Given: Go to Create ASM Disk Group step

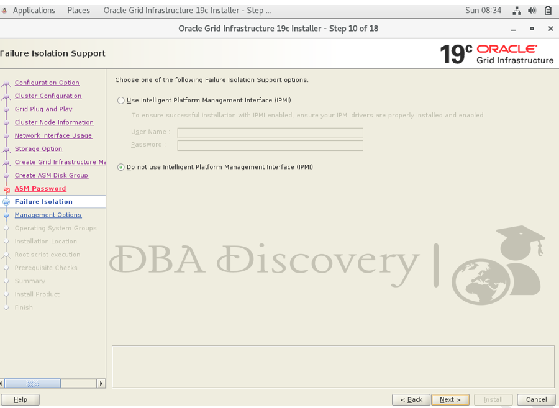Looking at the screenshot, I should (x=52, y=175).
